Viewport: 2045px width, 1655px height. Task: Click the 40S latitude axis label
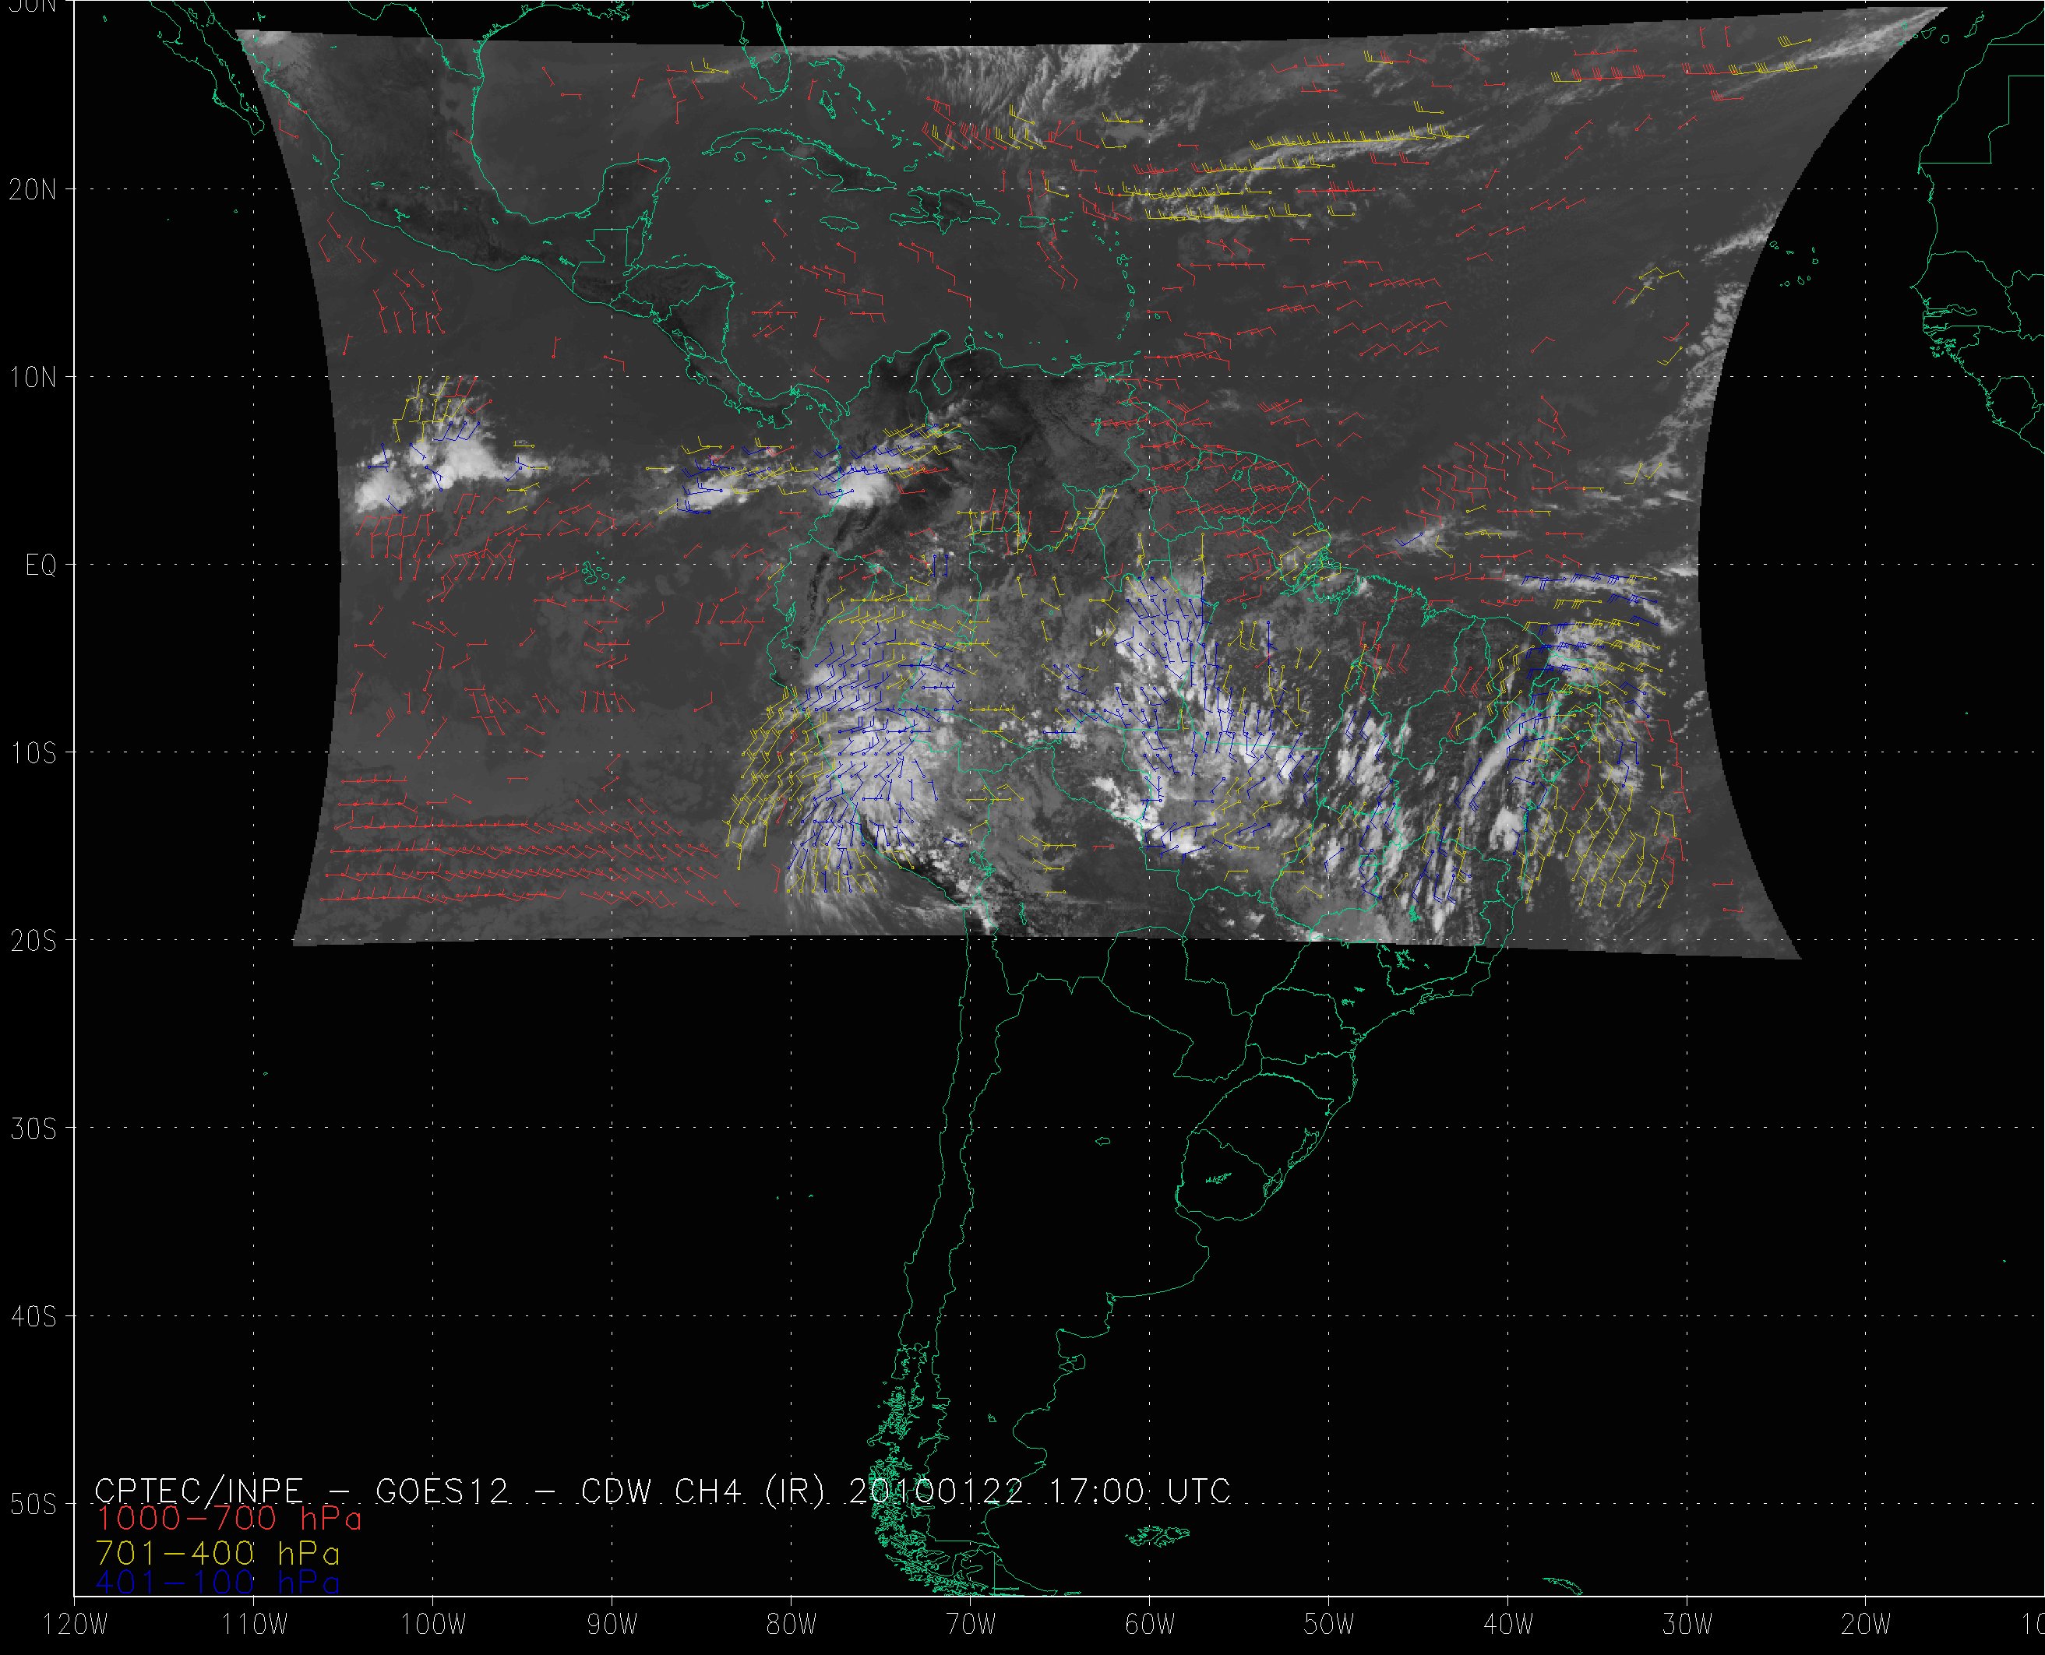click(x=33, y=1316)
